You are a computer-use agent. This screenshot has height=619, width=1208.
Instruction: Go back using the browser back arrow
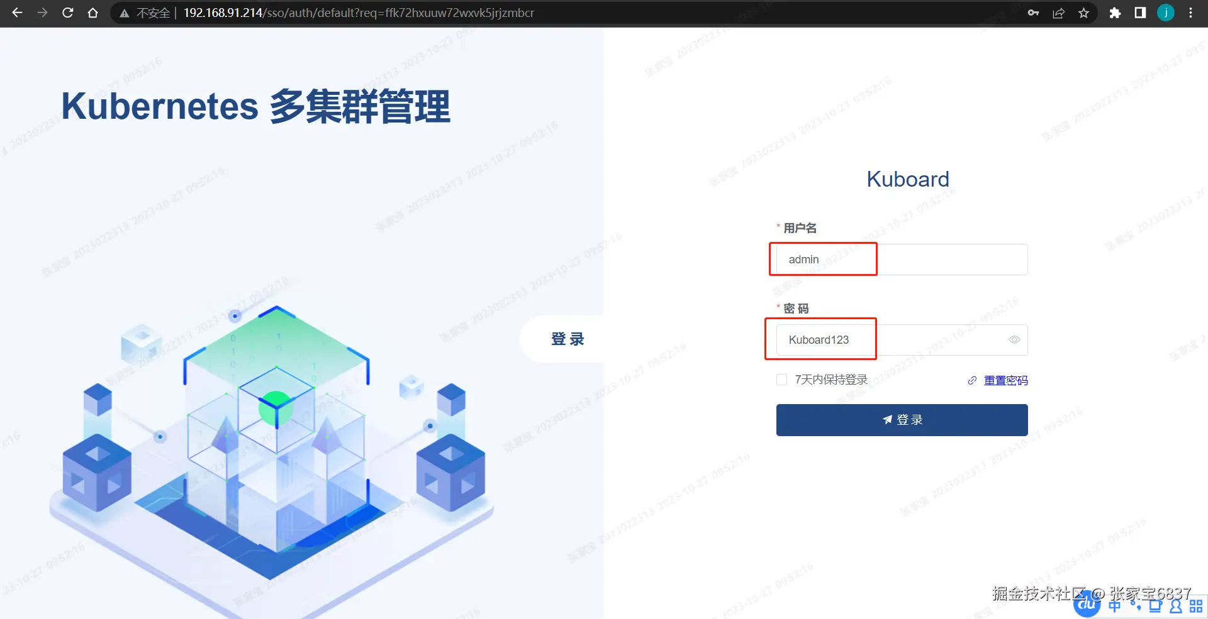[x=17, y=13]
